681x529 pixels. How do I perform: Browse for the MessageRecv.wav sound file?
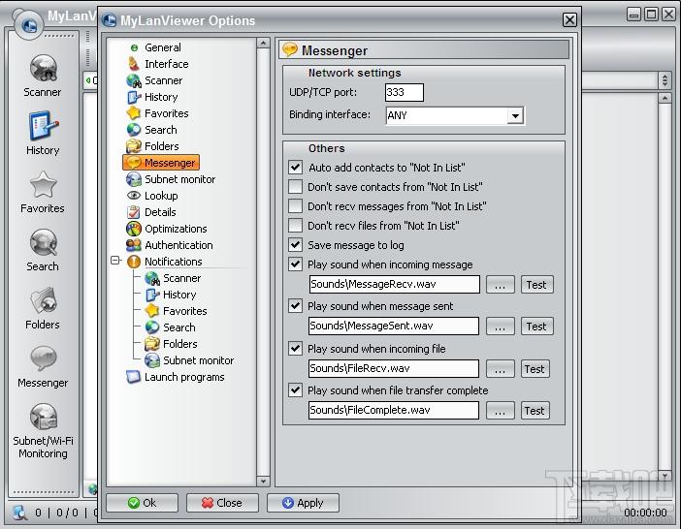pos(500,285)
